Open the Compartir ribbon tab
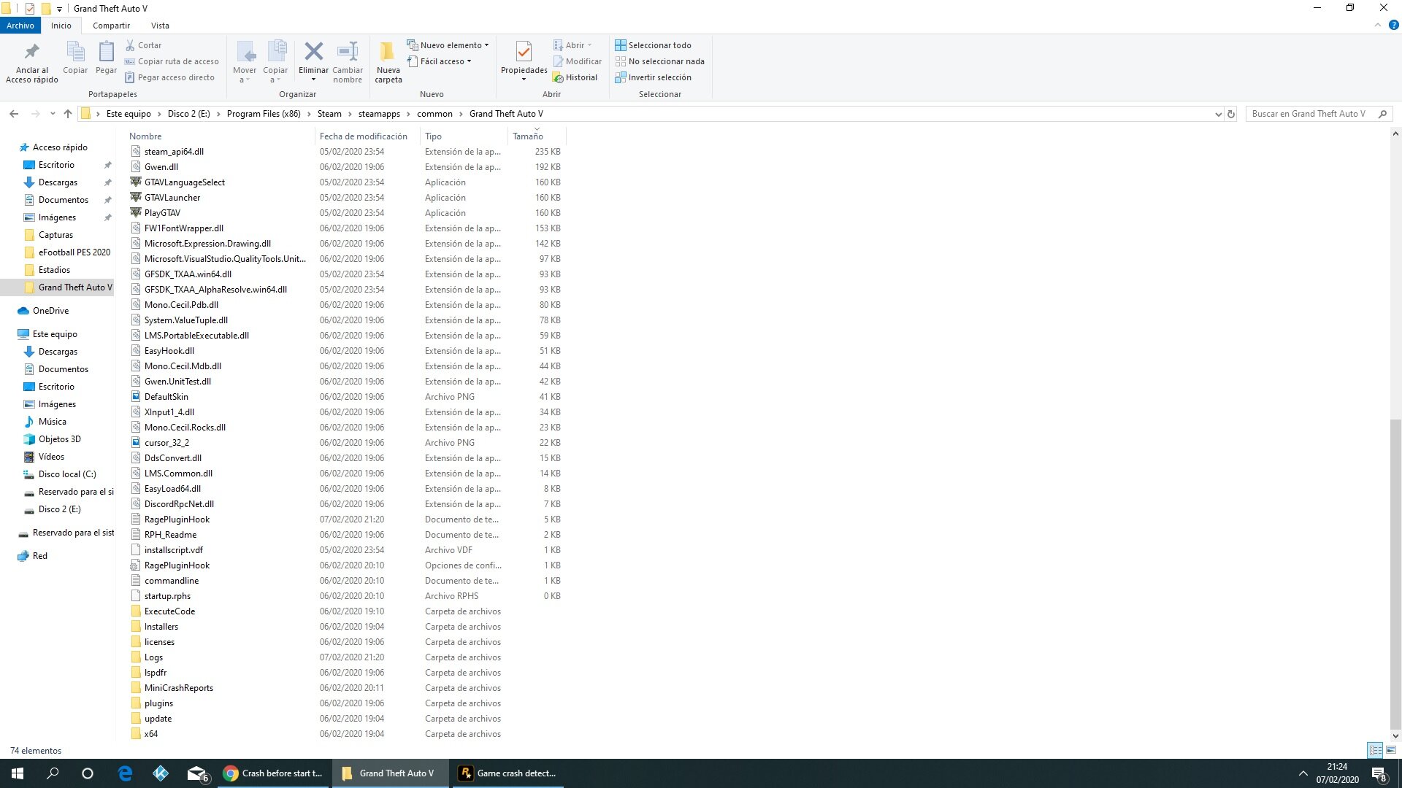Image resolution: width=1402 pixels, height=788 pixels. [111, 26]
